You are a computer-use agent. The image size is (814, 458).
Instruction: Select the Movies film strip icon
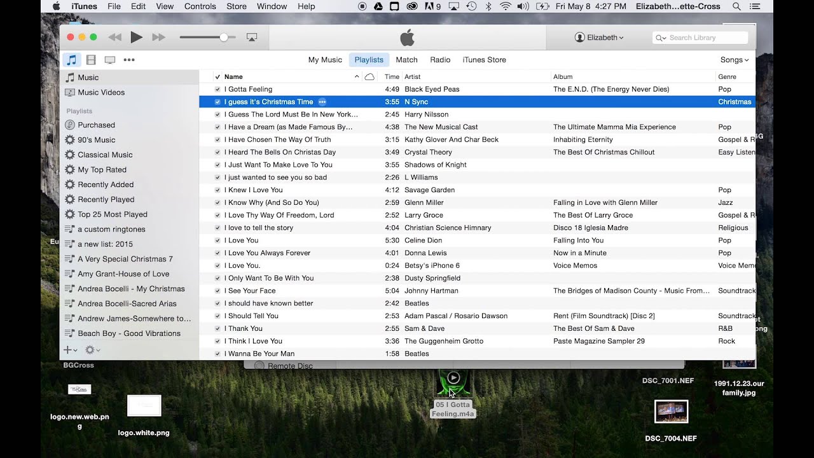pos(91,60)
